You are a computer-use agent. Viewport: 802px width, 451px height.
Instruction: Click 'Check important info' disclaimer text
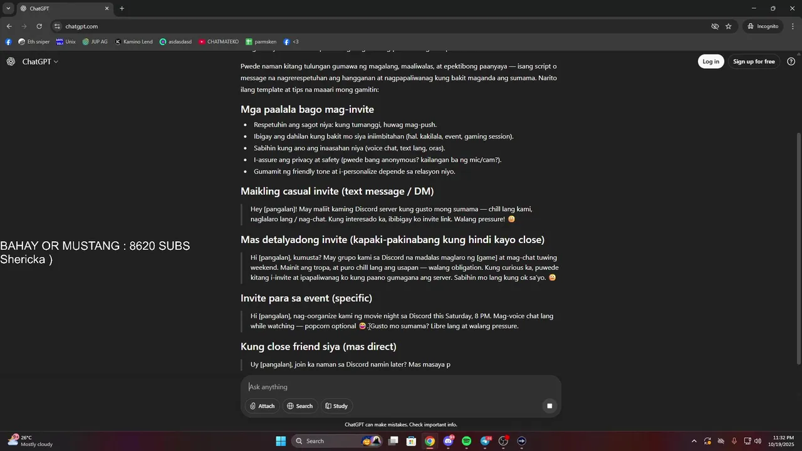click(x=433, y=425)
